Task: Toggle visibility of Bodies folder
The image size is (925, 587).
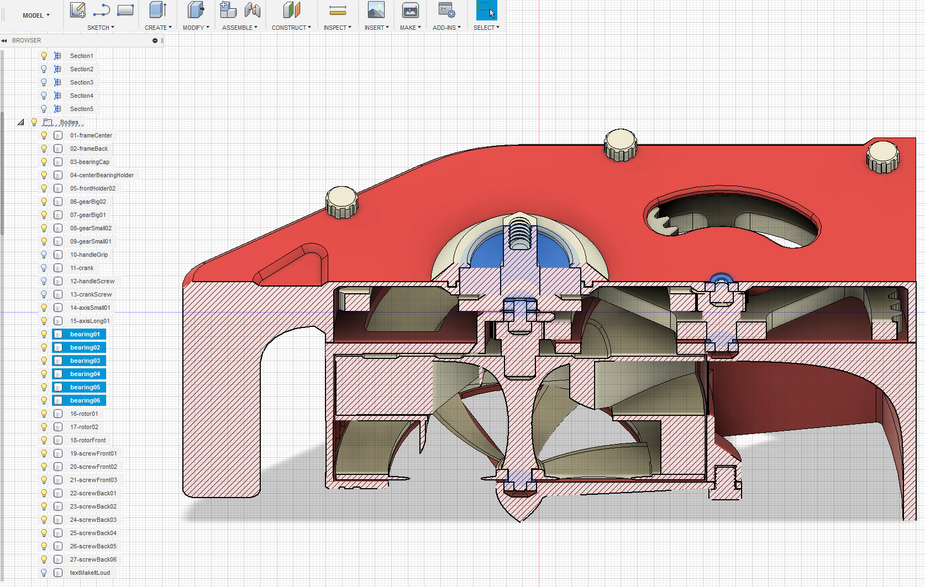Action: point(34,122)
